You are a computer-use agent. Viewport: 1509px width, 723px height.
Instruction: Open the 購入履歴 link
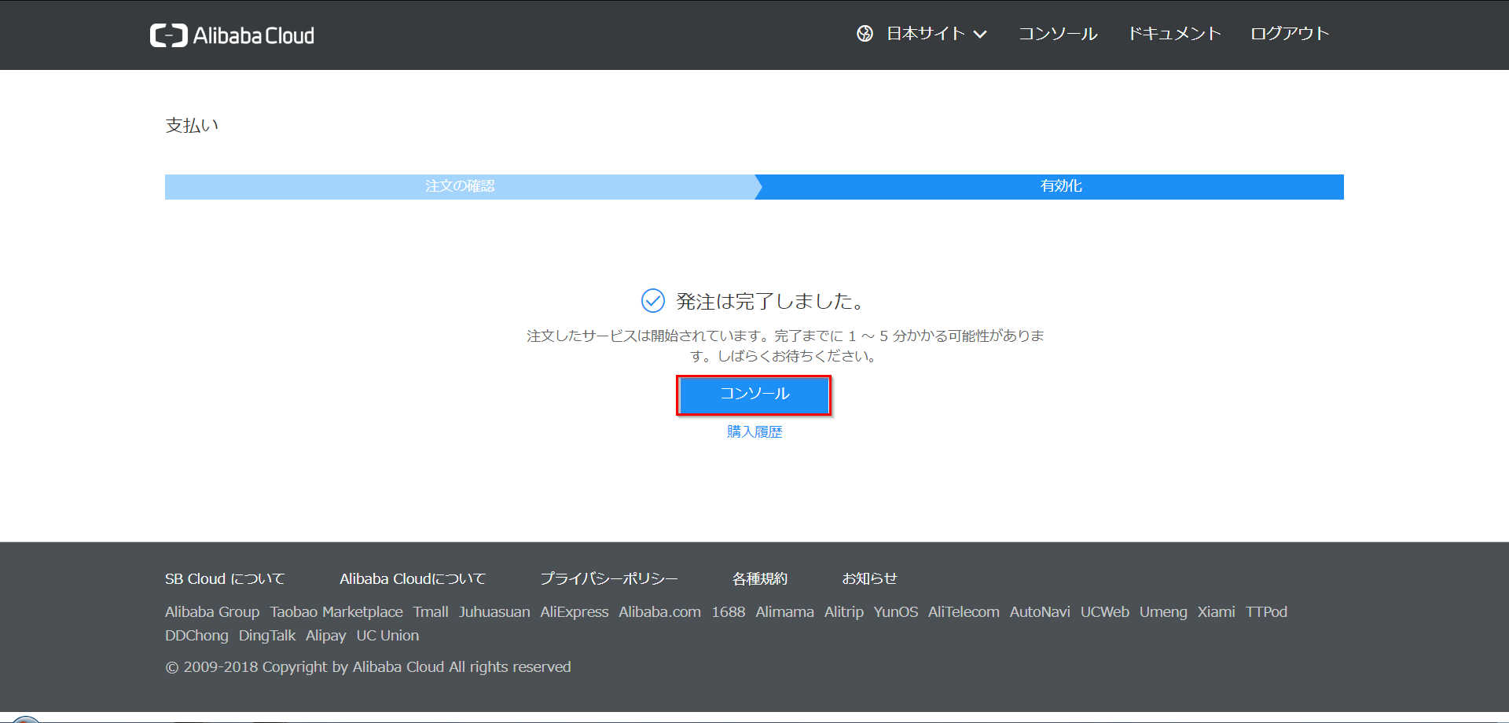coord(754,431)
